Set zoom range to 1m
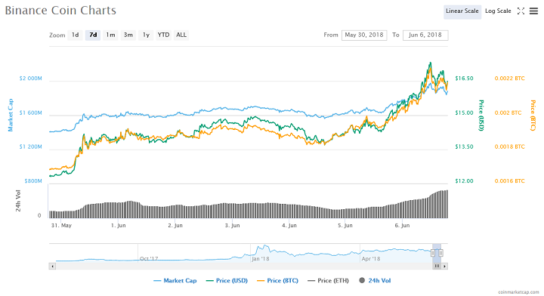The image size is (544, 296). tap(110, 35)
